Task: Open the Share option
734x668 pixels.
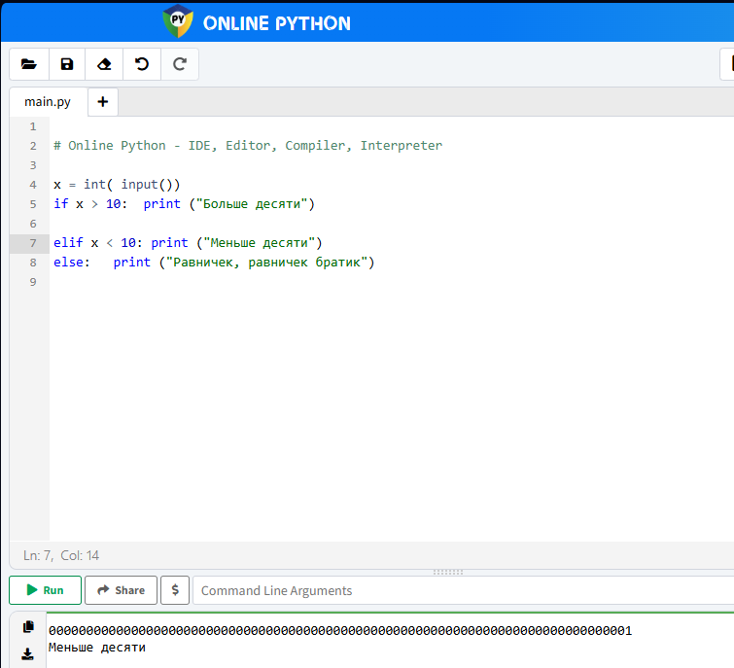Action: 122,590
